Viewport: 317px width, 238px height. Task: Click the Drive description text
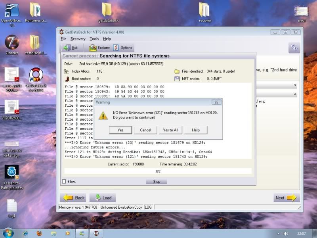pos(121,64)
